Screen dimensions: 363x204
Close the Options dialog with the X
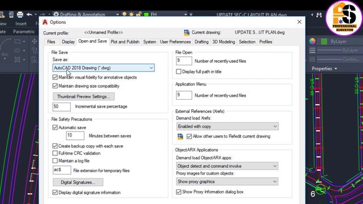(x=299, y=22)
